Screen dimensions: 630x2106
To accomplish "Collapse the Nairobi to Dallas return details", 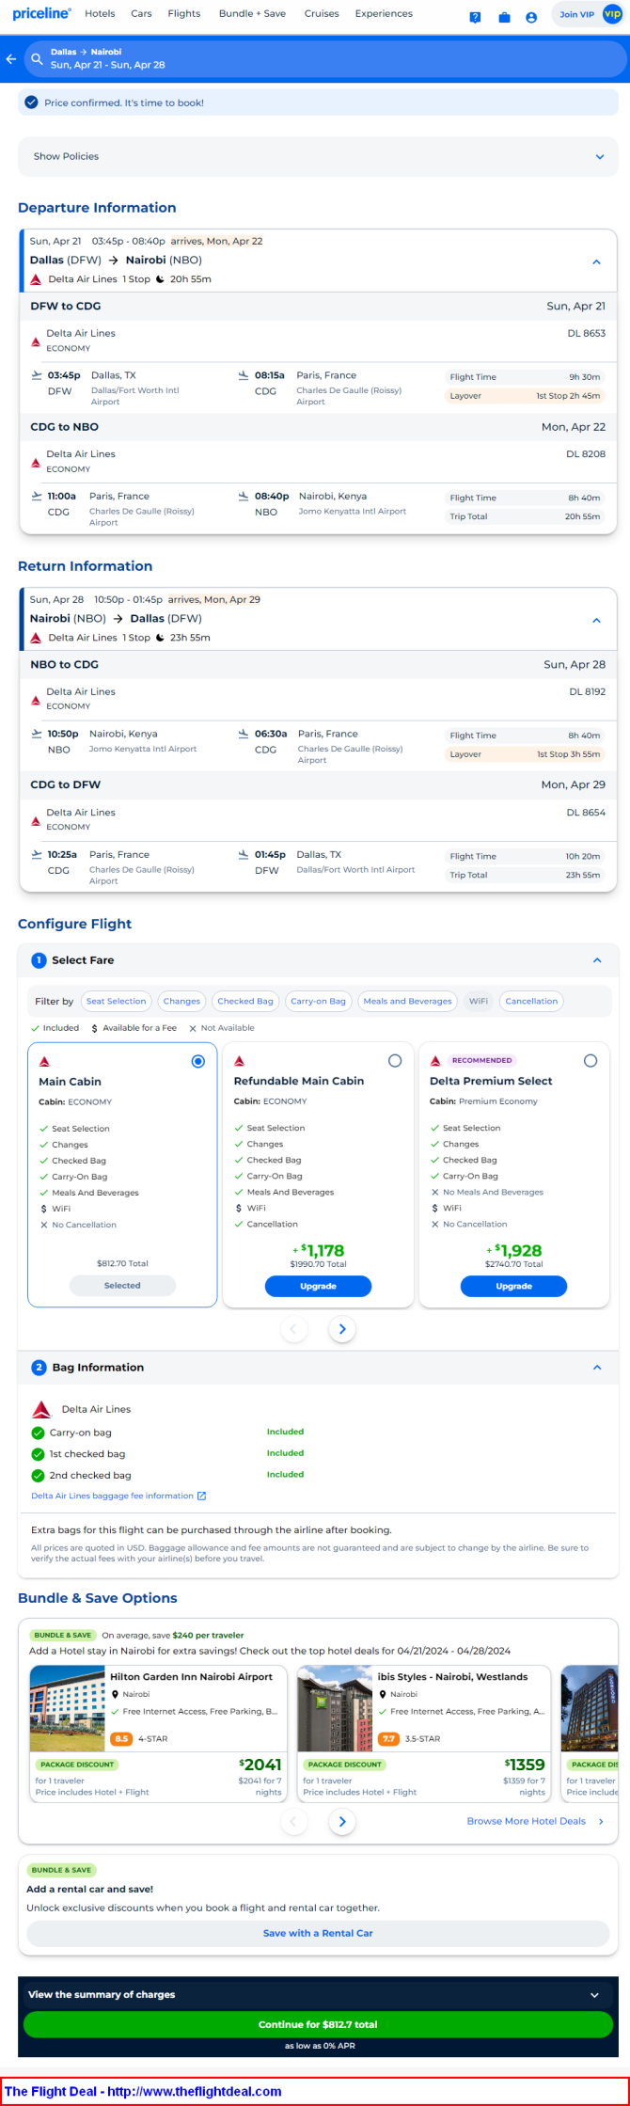I will 596,620.
